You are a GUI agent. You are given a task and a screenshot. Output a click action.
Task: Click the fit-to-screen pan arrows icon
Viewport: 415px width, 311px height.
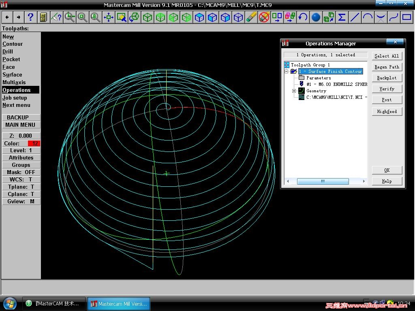108,17
